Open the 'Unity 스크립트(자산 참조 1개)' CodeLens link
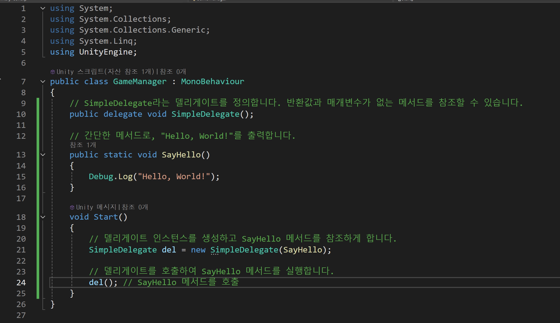Image resolution: width=560 pixels, height=323 pixels. [105, 72]
